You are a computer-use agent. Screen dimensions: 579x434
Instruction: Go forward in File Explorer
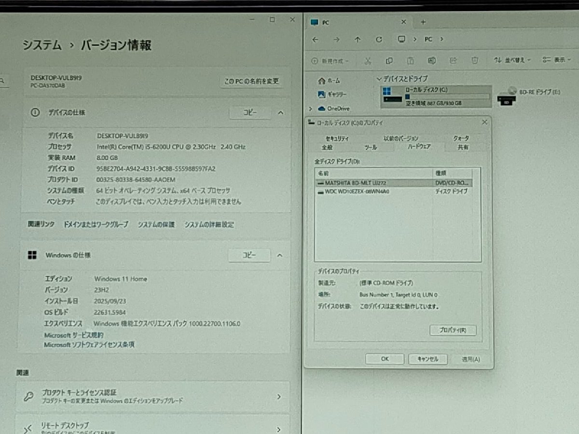[x=336, y=40]
